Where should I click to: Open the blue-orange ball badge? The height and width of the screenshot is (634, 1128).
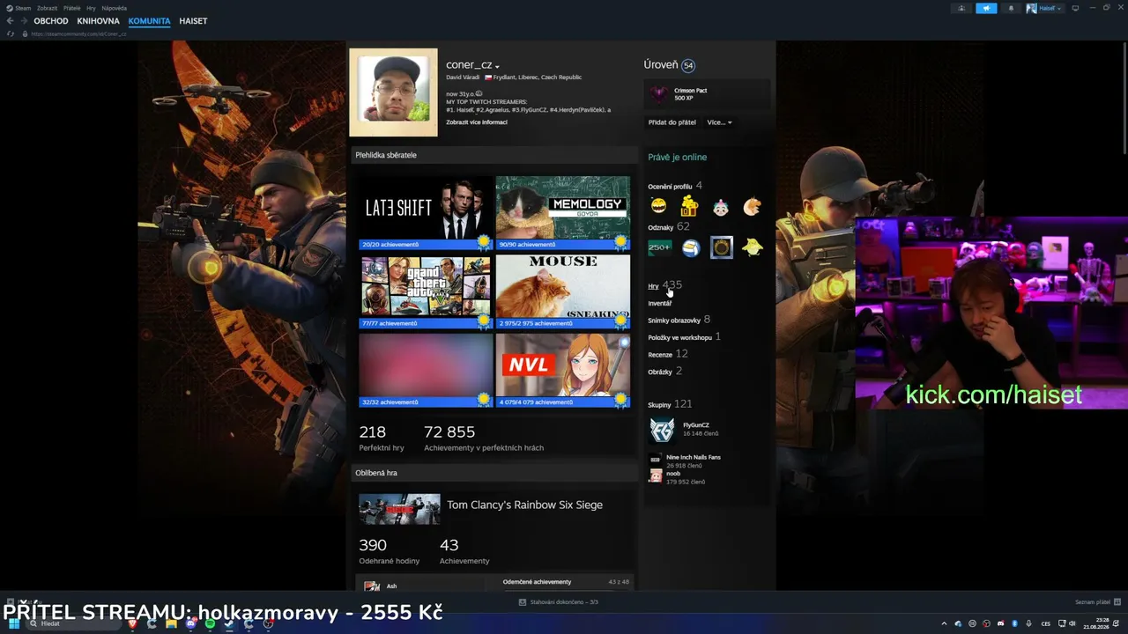pyautogui.click(x=691, y=248)
